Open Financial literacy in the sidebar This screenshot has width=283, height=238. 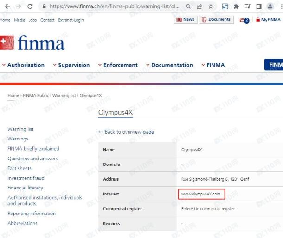click(25, 188)
